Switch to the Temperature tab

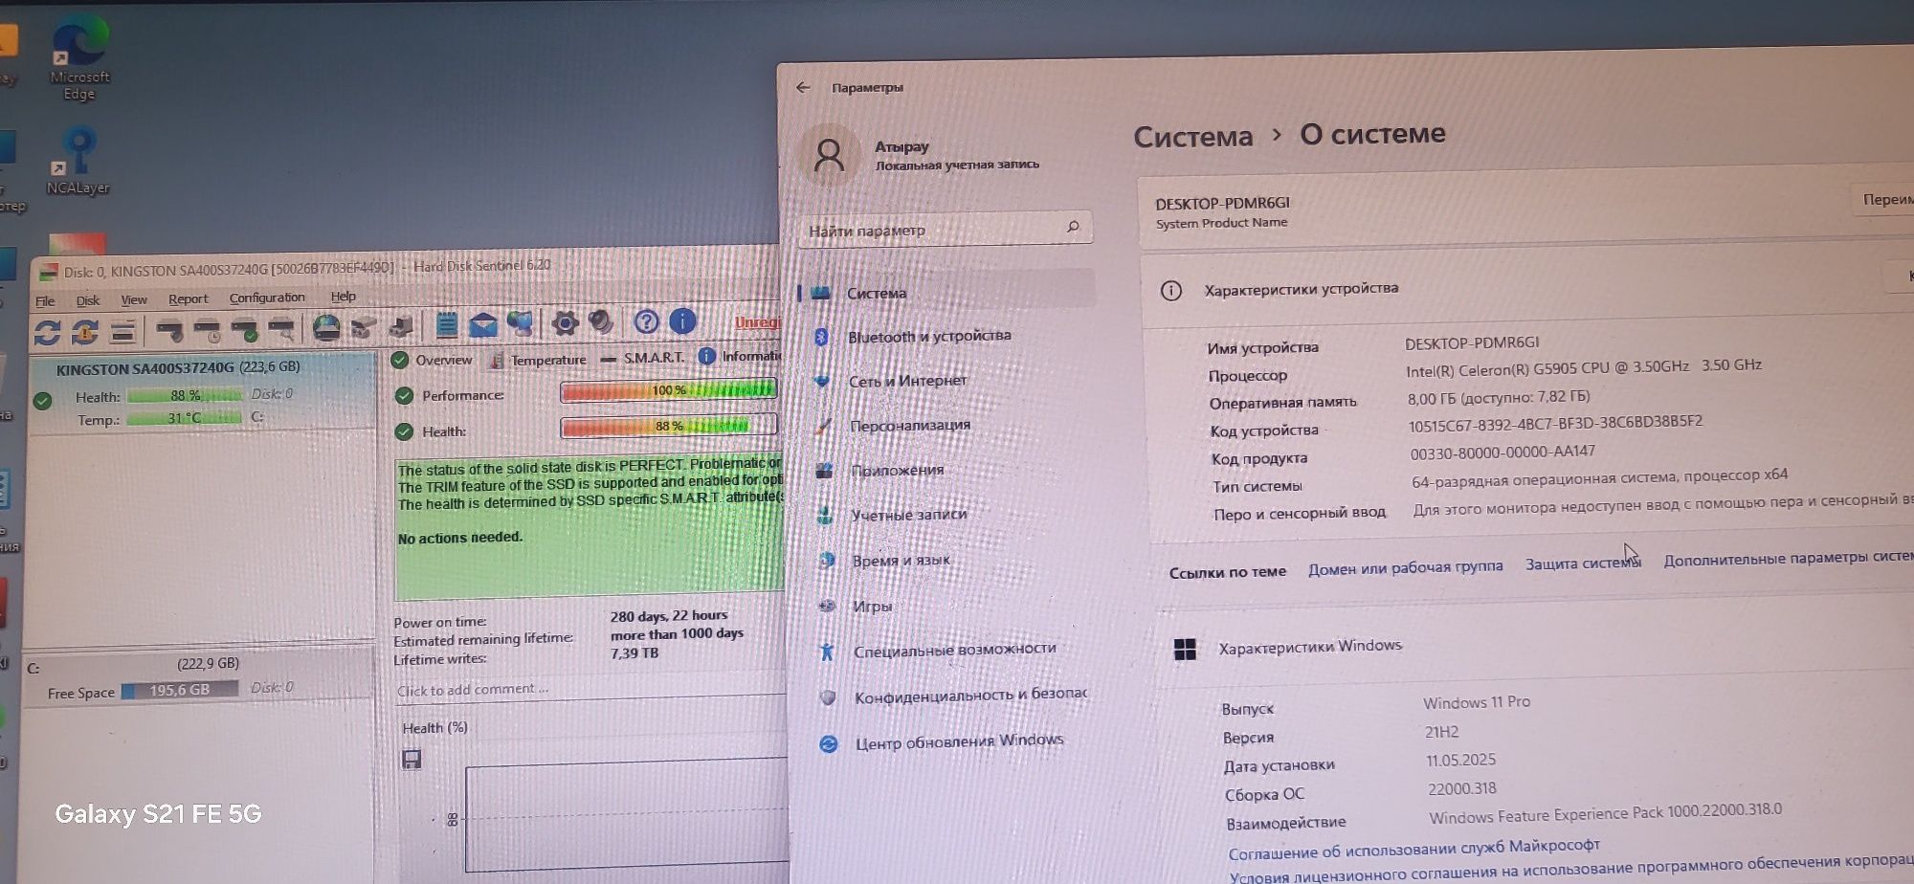(538, 361)
